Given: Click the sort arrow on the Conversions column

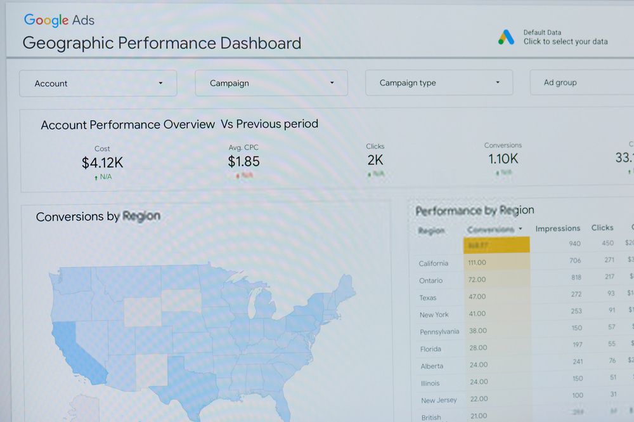Looking at the screenshot, I should point(521,229).
